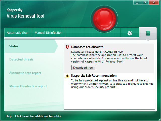Click the red exclamation alert icon
Image resolution: width=161 pixels, height=121 pixels.
pos(67,47)
